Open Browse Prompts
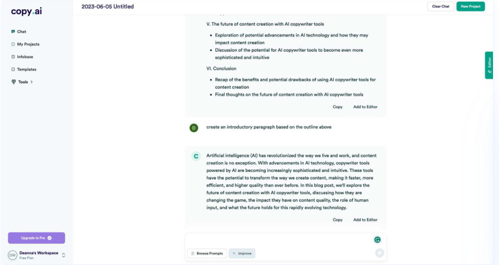This screenshot has height=265, width=499. [x=206, y=253]
